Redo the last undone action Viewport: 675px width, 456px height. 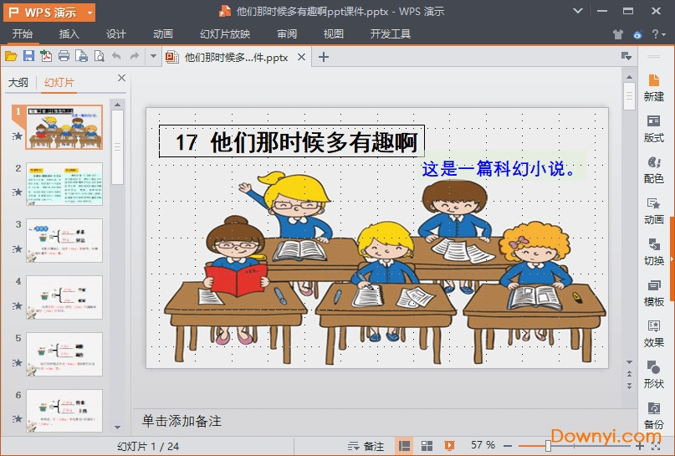[135, 56]
